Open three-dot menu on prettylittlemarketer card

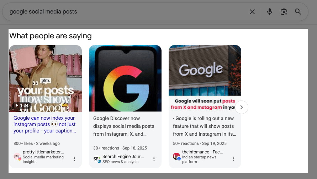[74, 159]
